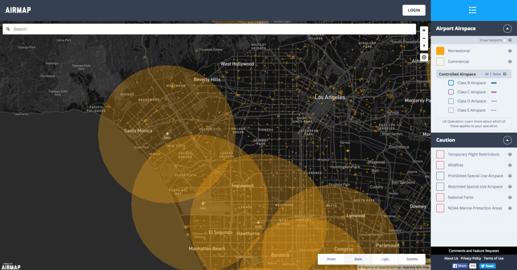
Task: Click the LOGIN button
Action: click(413, 10)
